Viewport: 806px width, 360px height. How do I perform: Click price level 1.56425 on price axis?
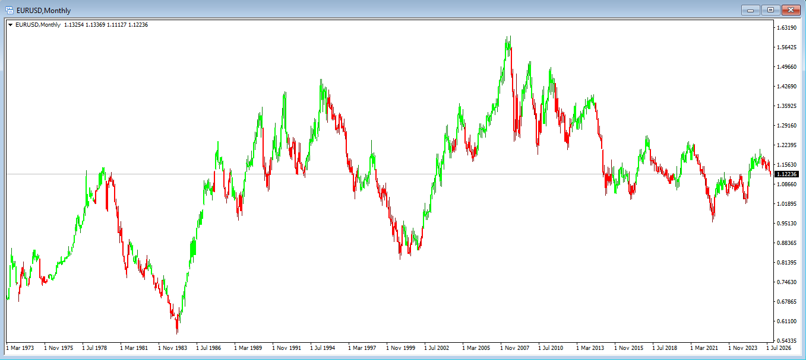786,47
